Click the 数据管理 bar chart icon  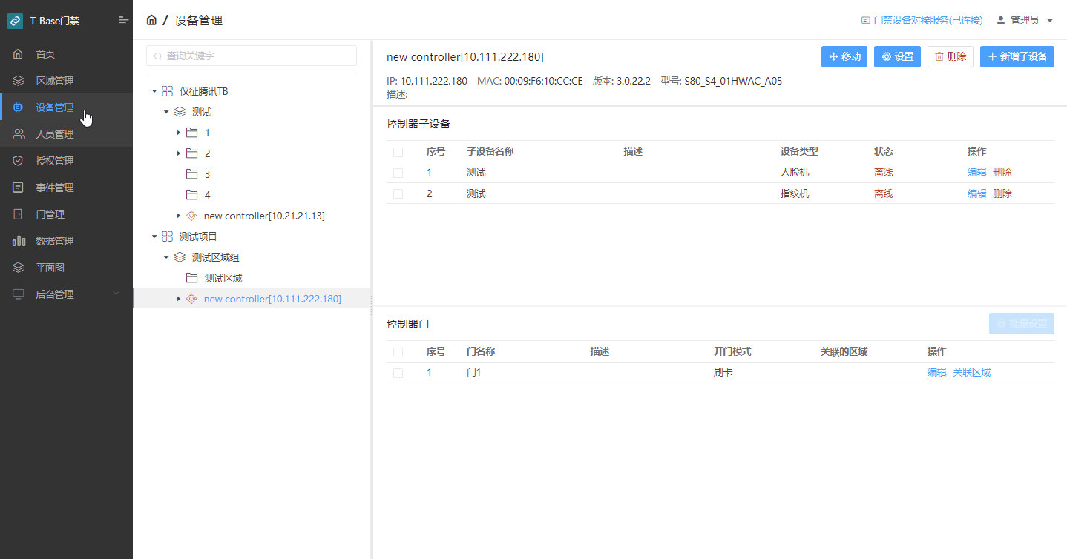(x=19, y=241)
